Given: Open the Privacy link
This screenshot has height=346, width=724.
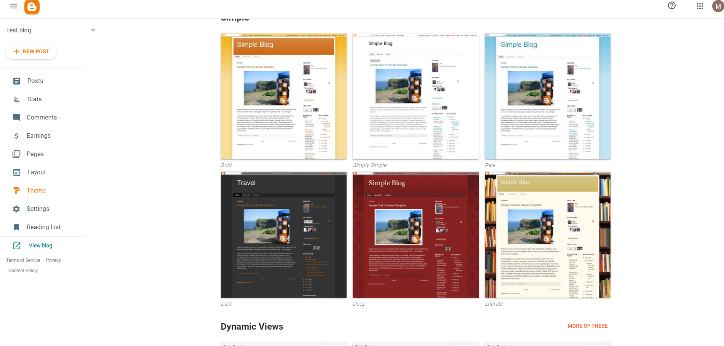Looking at the screenshot, I should pyautogui.click(x=53, y=260).
